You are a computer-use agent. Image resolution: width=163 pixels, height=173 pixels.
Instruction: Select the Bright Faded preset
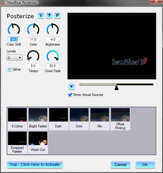[38, 119]
